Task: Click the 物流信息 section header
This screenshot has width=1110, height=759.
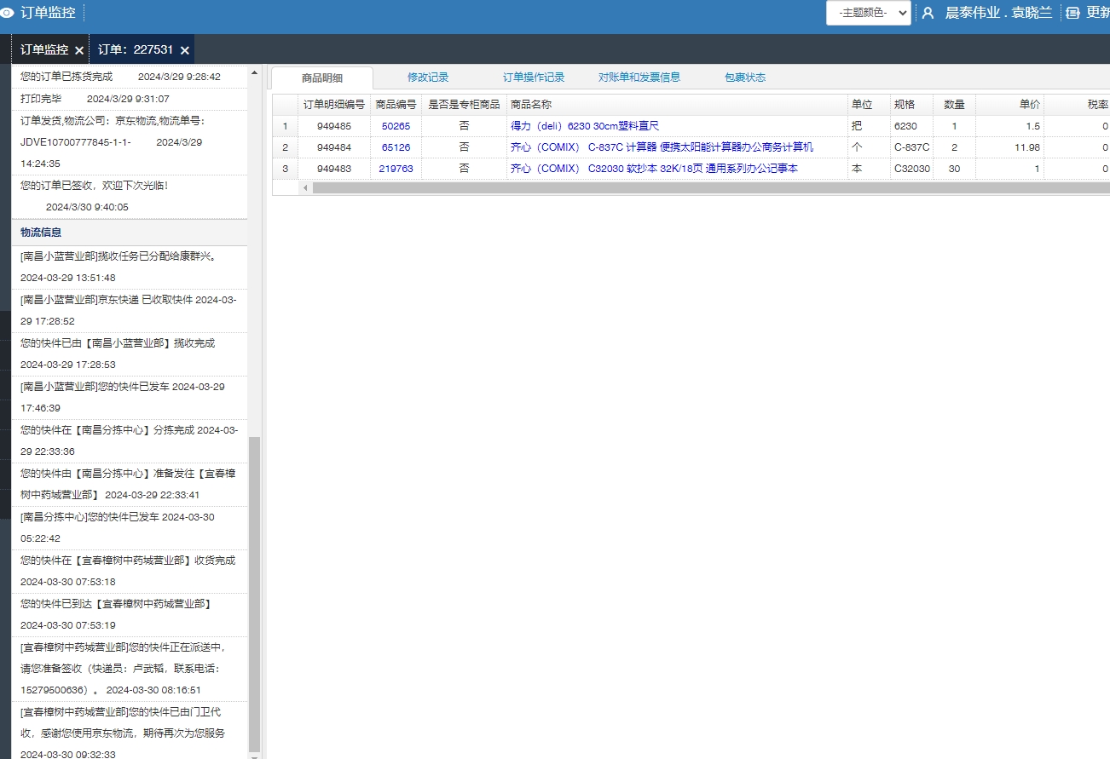Action: click(x=130, y=233)
